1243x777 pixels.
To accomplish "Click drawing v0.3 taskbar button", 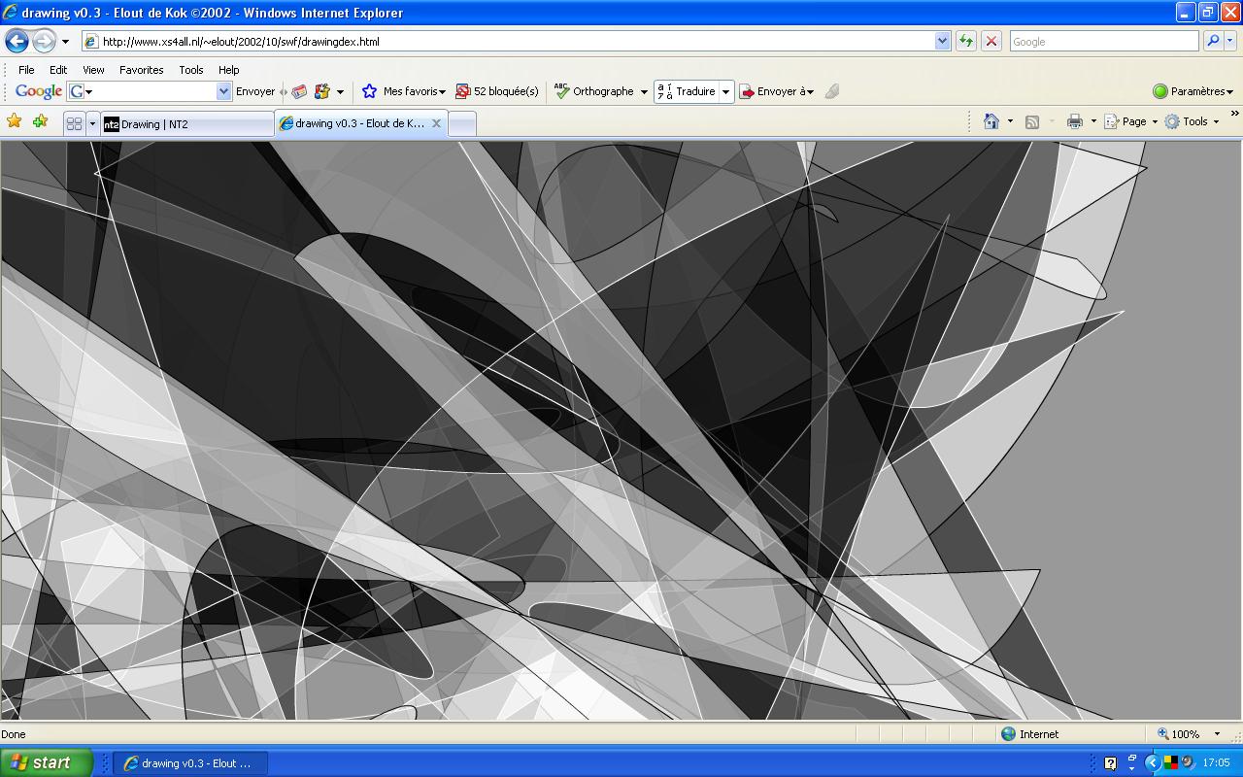I will 190,763.
